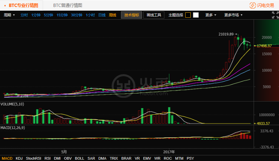
Task: Enter fullscreen with the expand arrows icon
Action: pos(275,15)
